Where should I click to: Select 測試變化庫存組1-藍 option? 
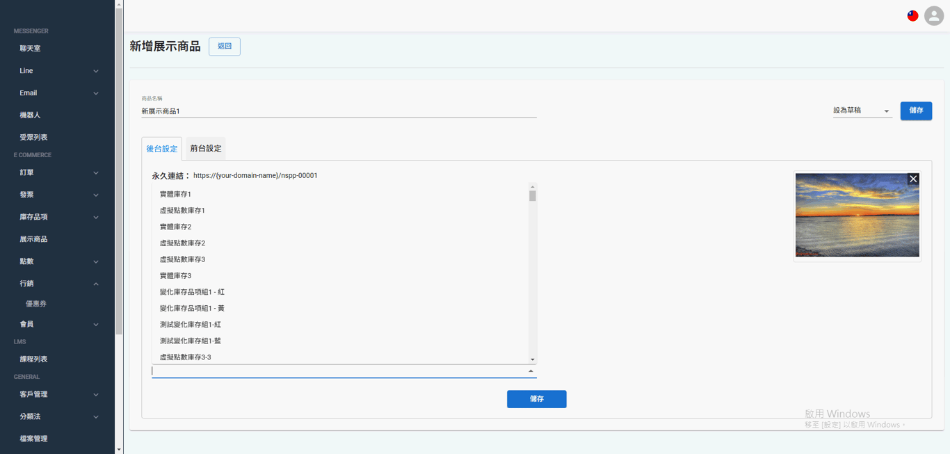(x=340, y=341)
